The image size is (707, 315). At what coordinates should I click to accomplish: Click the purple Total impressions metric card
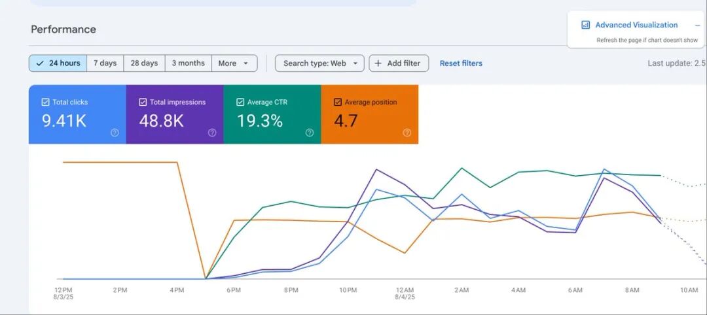pyautogui.click(x=175, y=114)
